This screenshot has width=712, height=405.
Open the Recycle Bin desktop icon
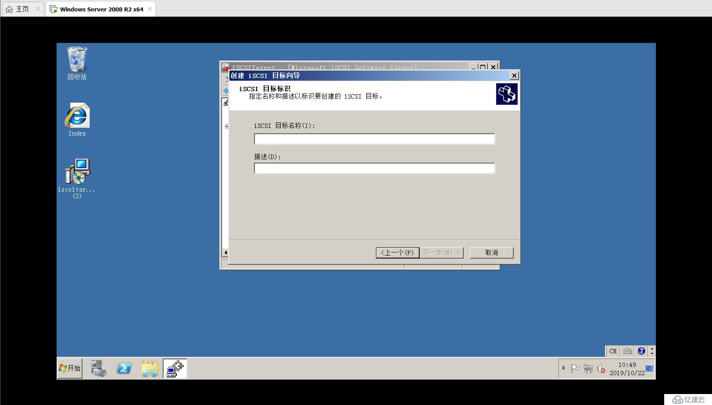[x=77, y=63]
